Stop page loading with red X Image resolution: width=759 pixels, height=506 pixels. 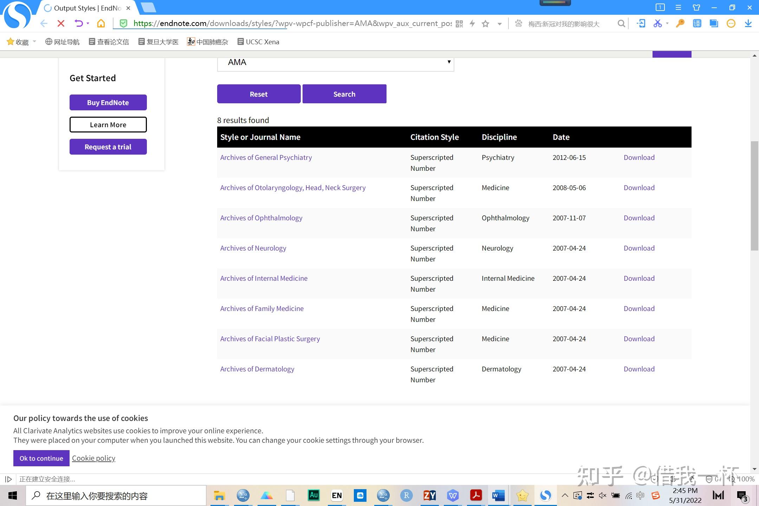(61, 24)
